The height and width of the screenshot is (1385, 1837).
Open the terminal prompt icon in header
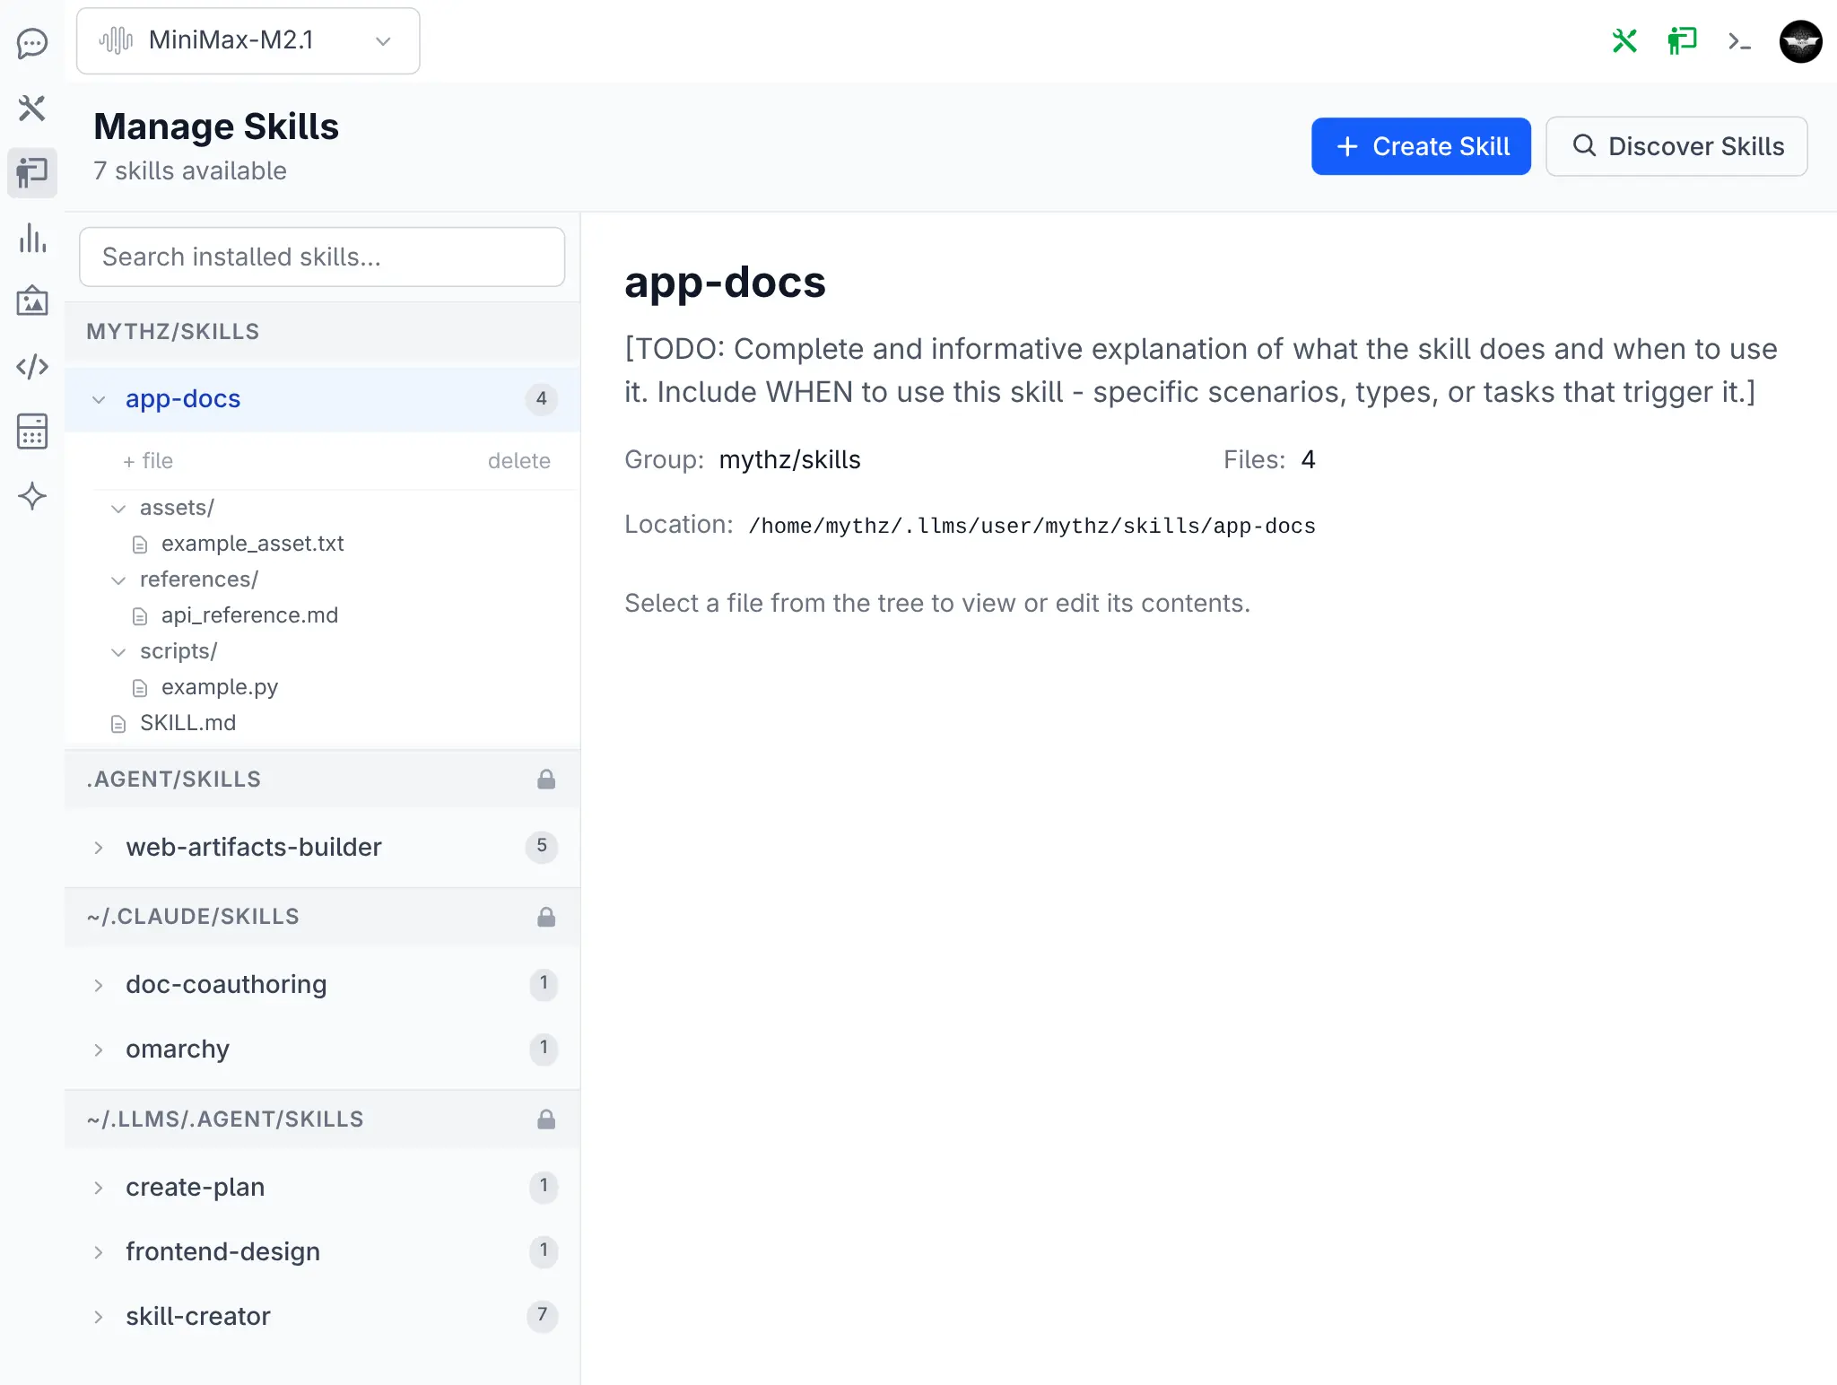[1739, 41]
